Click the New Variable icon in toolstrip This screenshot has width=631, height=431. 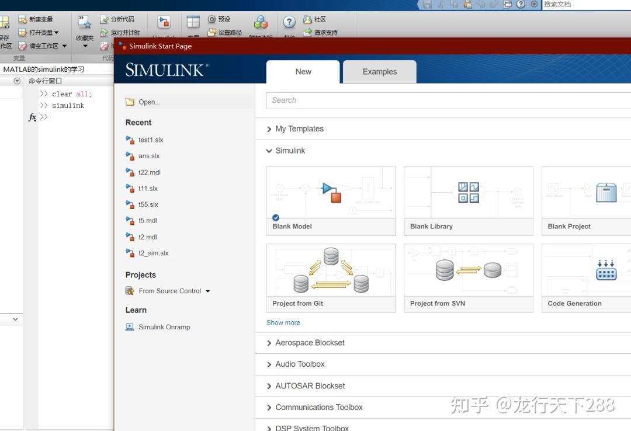[23, 19]
